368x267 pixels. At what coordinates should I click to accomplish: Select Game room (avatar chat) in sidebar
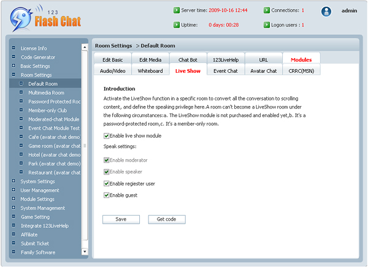[x=54, y=146]
